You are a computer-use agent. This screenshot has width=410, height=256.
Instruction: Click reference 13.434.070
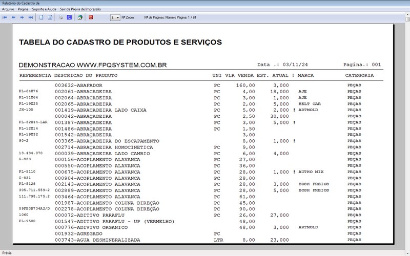pos(31,153)
